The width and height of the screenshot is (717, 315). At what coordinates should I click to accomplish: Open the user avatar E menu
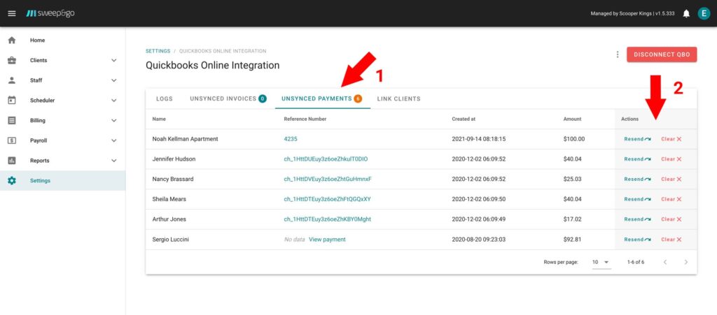(703, 13)
